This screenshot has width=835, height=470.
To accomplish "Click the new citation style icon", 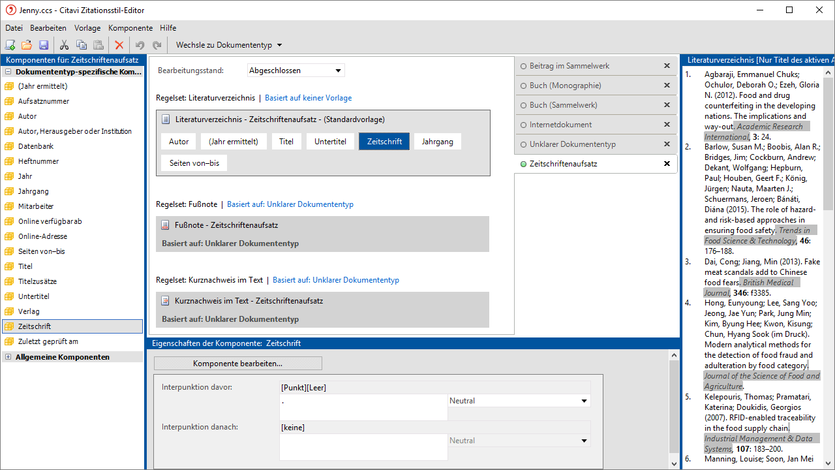I will pos(10,45).
